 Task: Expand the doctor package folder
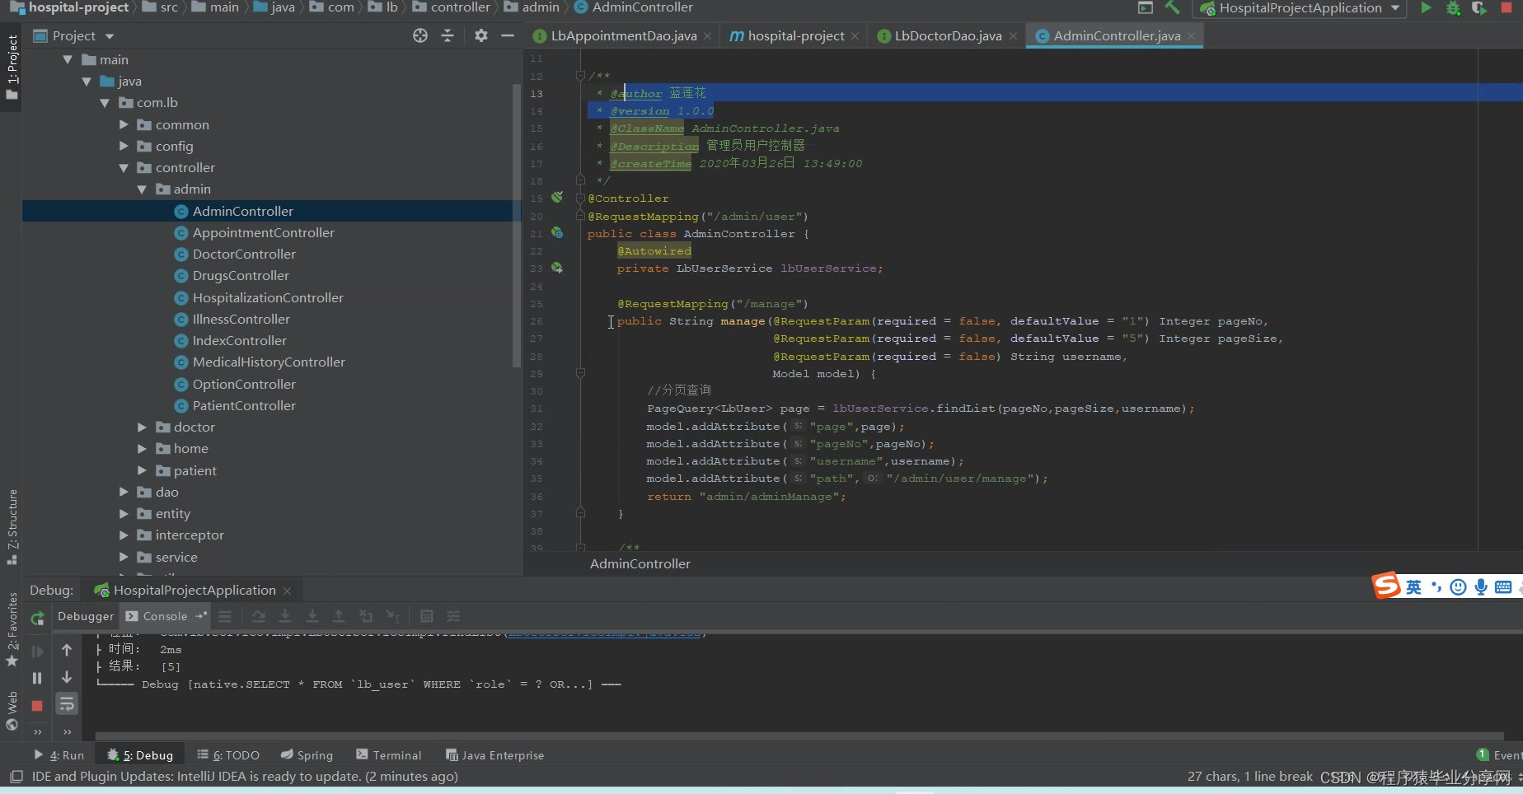(x=142, y=427)
